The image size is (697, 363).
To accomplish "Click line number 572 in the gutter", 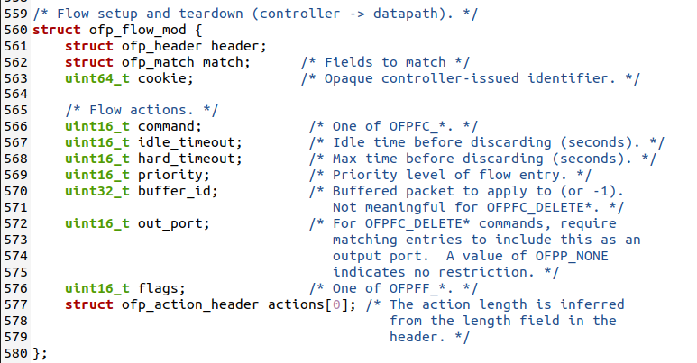I will coord(15,222).
